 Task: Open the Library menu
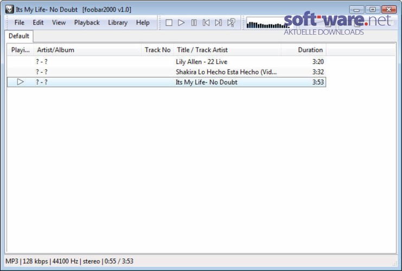[x=118, y=23]
